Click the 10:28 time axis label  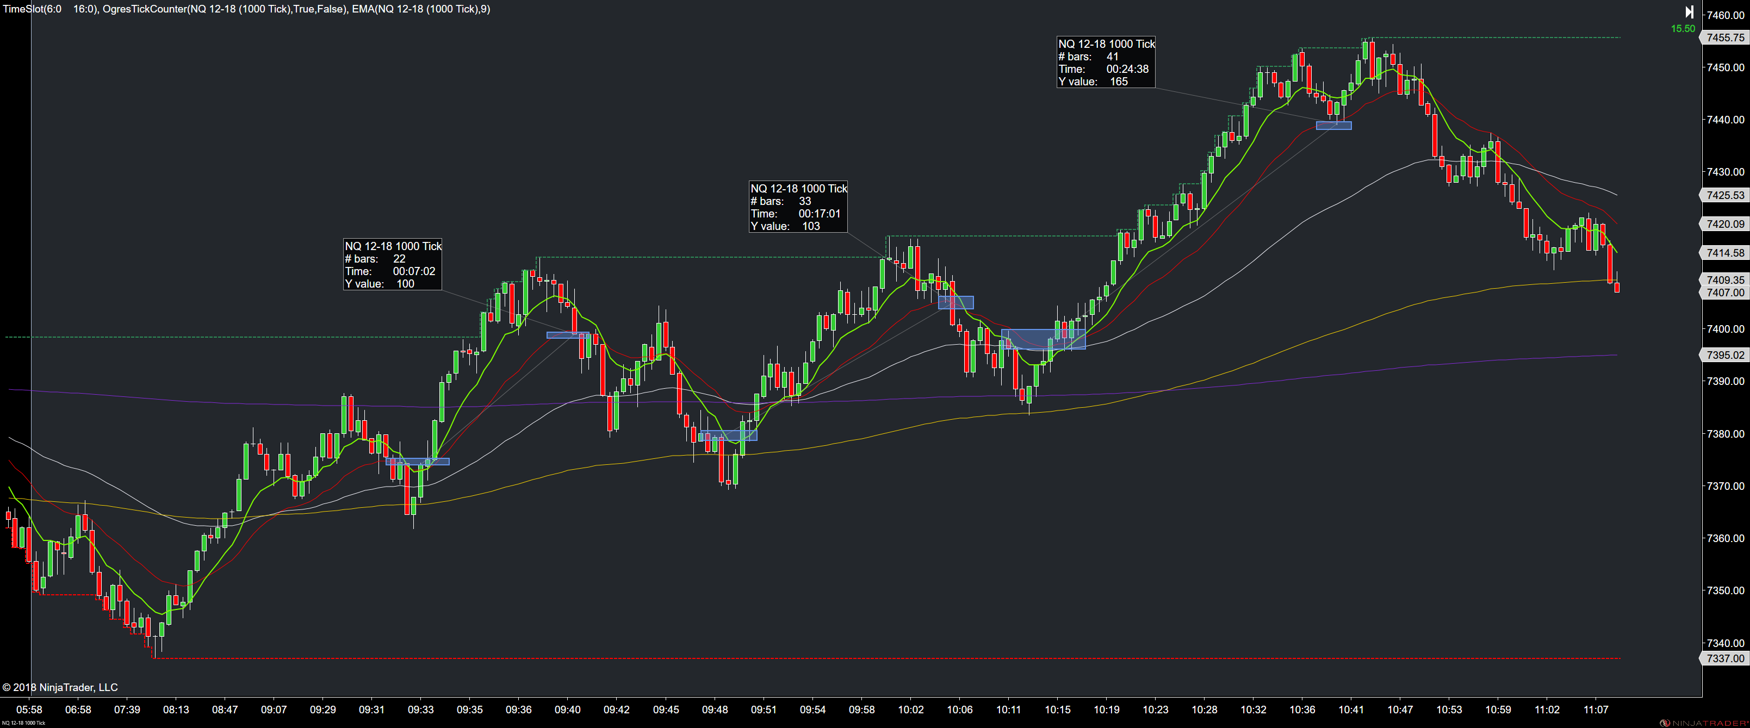click(1205, 710)
